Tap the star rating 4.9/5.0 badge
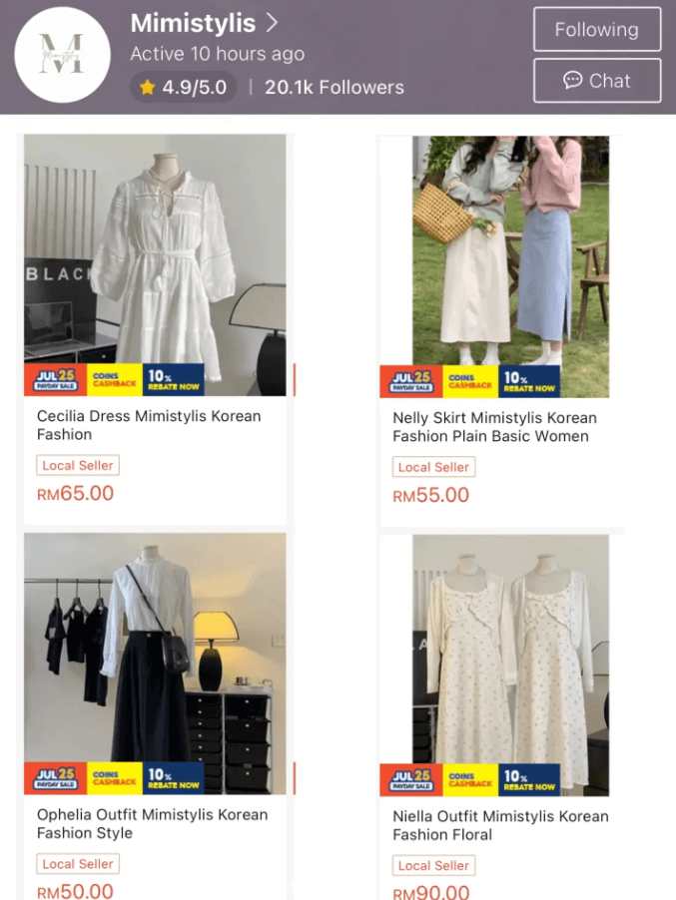 [183, 87]
